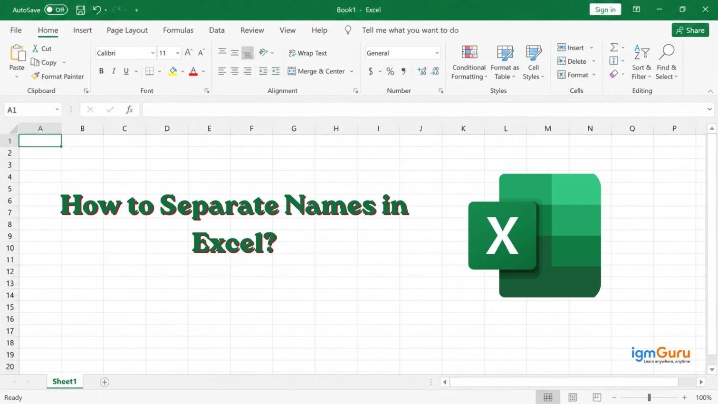Add a new sheet with plus icon
The height and width of the screenshot is (404, 718).
tap(105, 382)
